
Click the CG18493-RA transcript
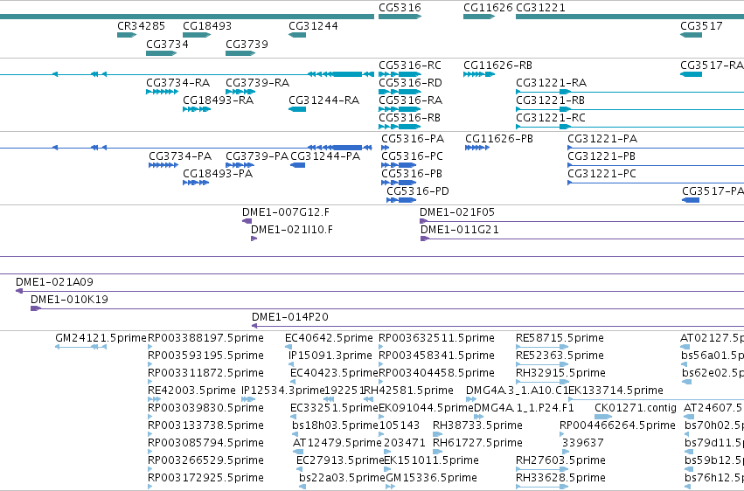click(x=197, y=109)
